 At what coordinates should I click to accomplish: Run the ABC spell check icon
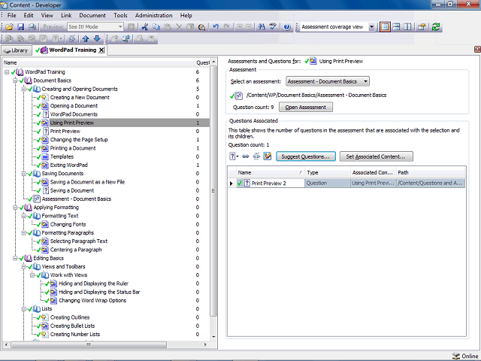click(x=273, y=27)
